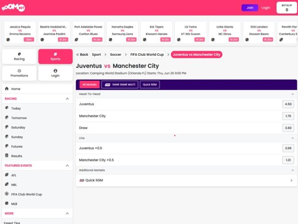This screenshot has height=224, width=298.
Task: Select AFL from featured events
Action: (x=14, y=175)
